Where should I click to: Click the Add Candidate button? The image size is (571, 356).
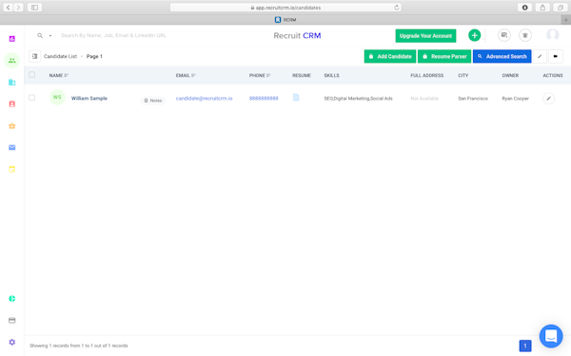(390, 56)
